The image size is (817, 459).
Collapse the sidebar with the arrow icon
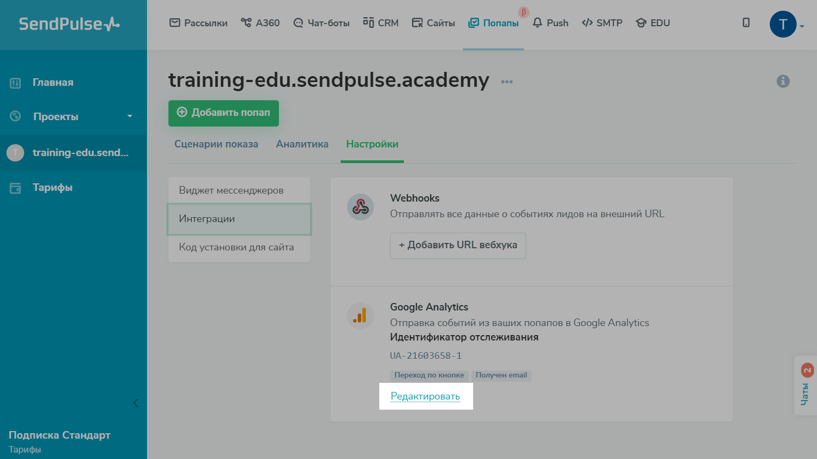click(x=136, y=403)
